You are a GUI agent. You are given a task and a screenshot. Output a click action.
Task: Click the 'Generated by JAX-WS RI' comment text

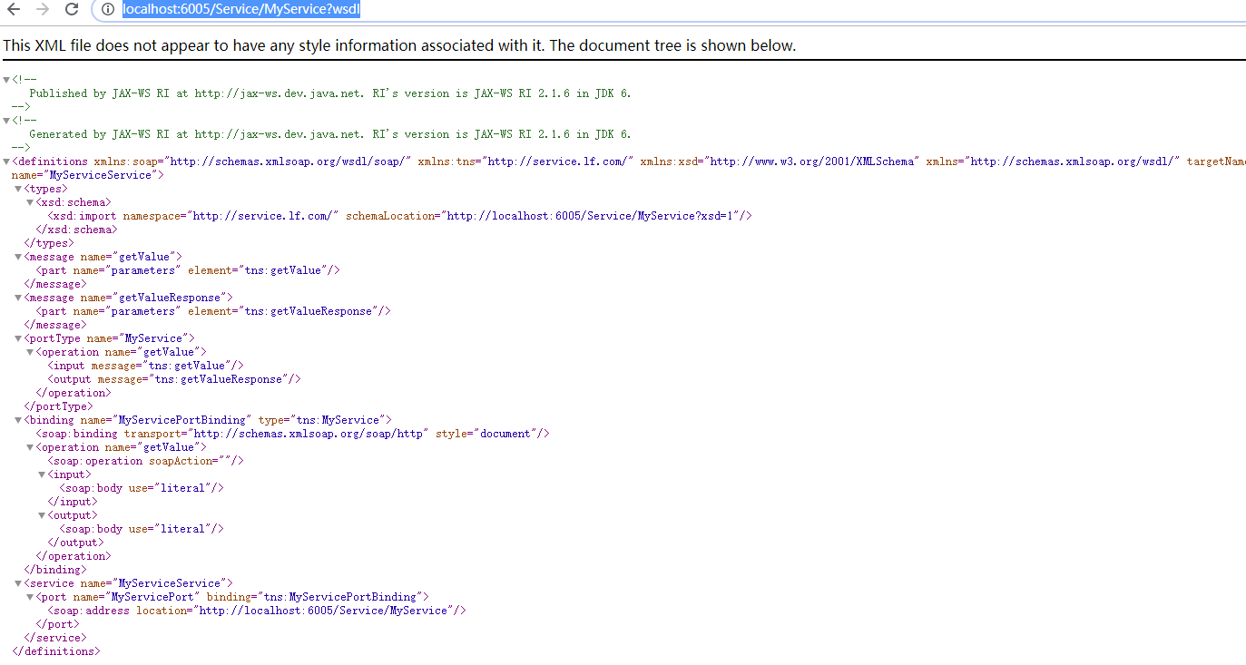329,134
